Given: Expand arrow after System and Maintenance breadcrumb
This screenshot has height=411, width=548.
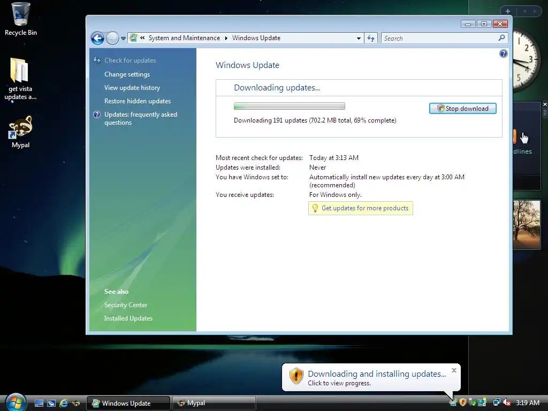Looking at the screenshot, I should click(x=226, y=38).
